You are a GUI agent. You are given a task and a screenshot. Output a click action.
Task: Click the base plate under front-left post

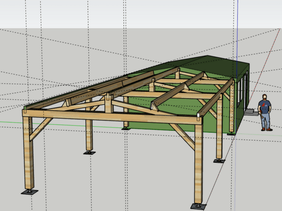[29, 192]
